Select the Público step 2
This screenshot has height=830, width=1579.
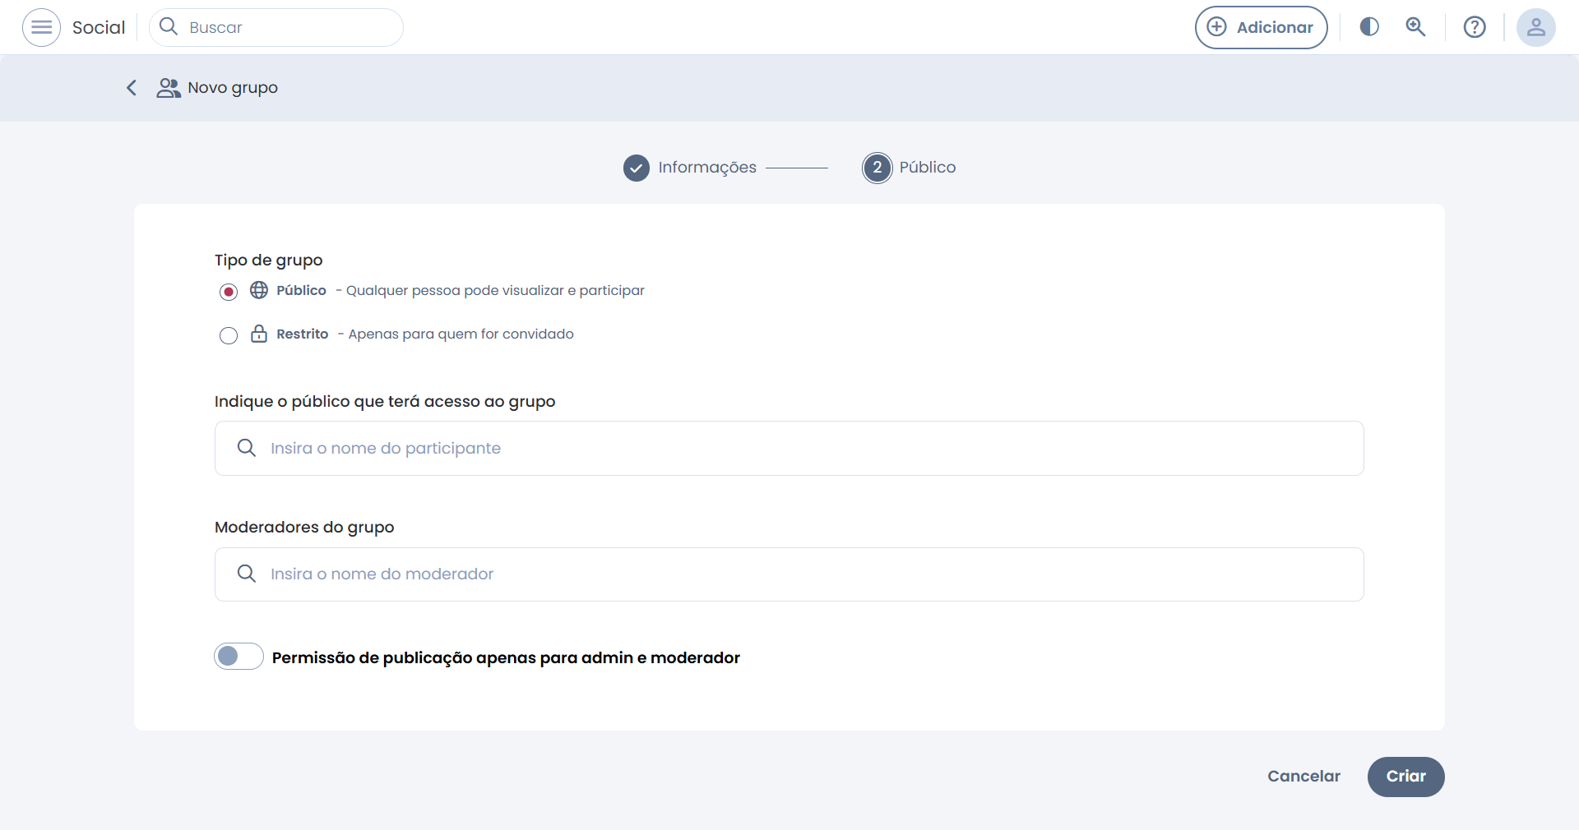[x=877, y=168]
